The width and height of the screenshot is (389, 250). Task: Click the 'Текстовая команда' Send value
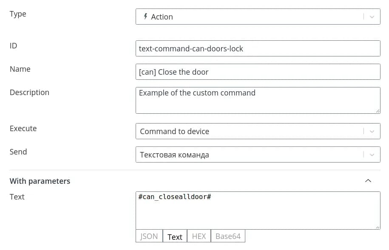coord(175,155)
